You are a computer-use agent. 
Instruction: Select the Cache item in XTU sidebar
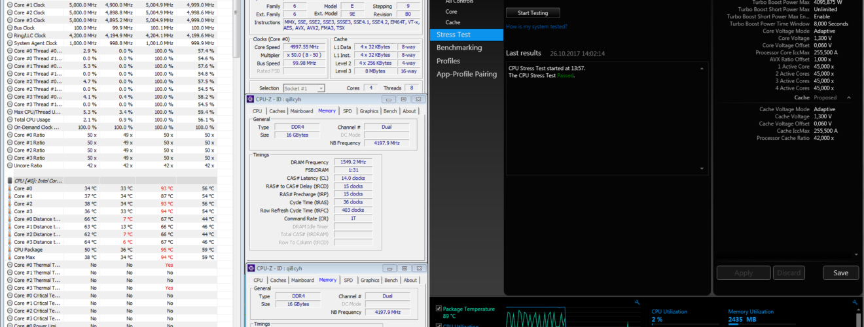(453, 23)
